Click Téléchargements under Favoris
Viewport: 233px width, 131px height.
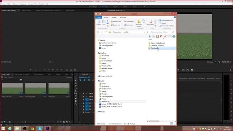[107, 45]
